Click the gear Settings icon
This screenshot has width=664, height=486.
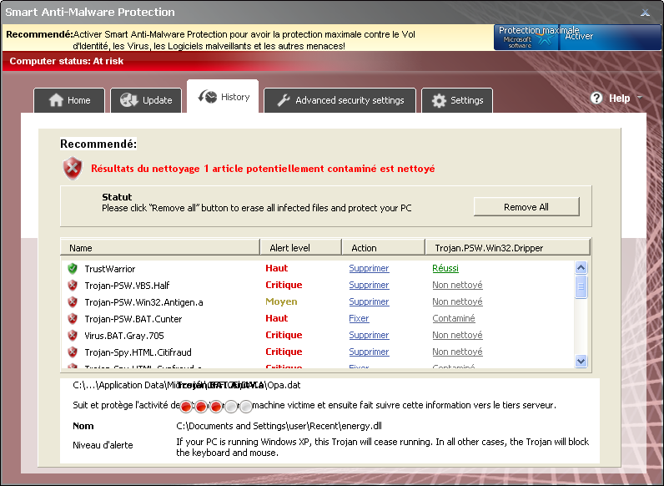439,100
